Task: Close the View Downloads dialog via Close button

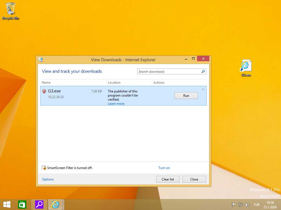Action: (x=194, y=179)
